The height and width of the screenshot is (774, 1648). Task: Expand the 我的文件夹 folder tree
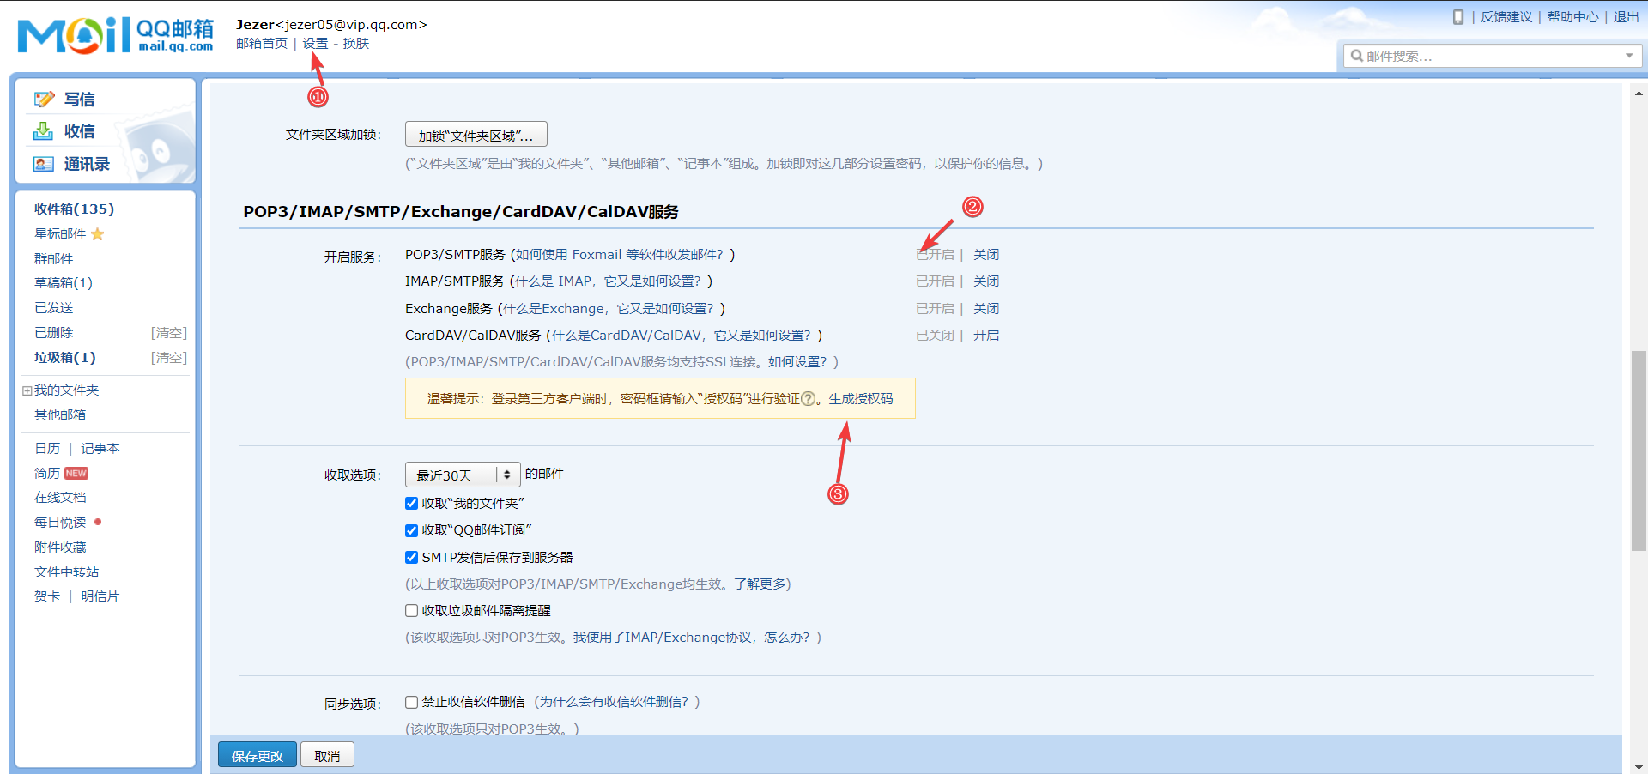(27, 390)
